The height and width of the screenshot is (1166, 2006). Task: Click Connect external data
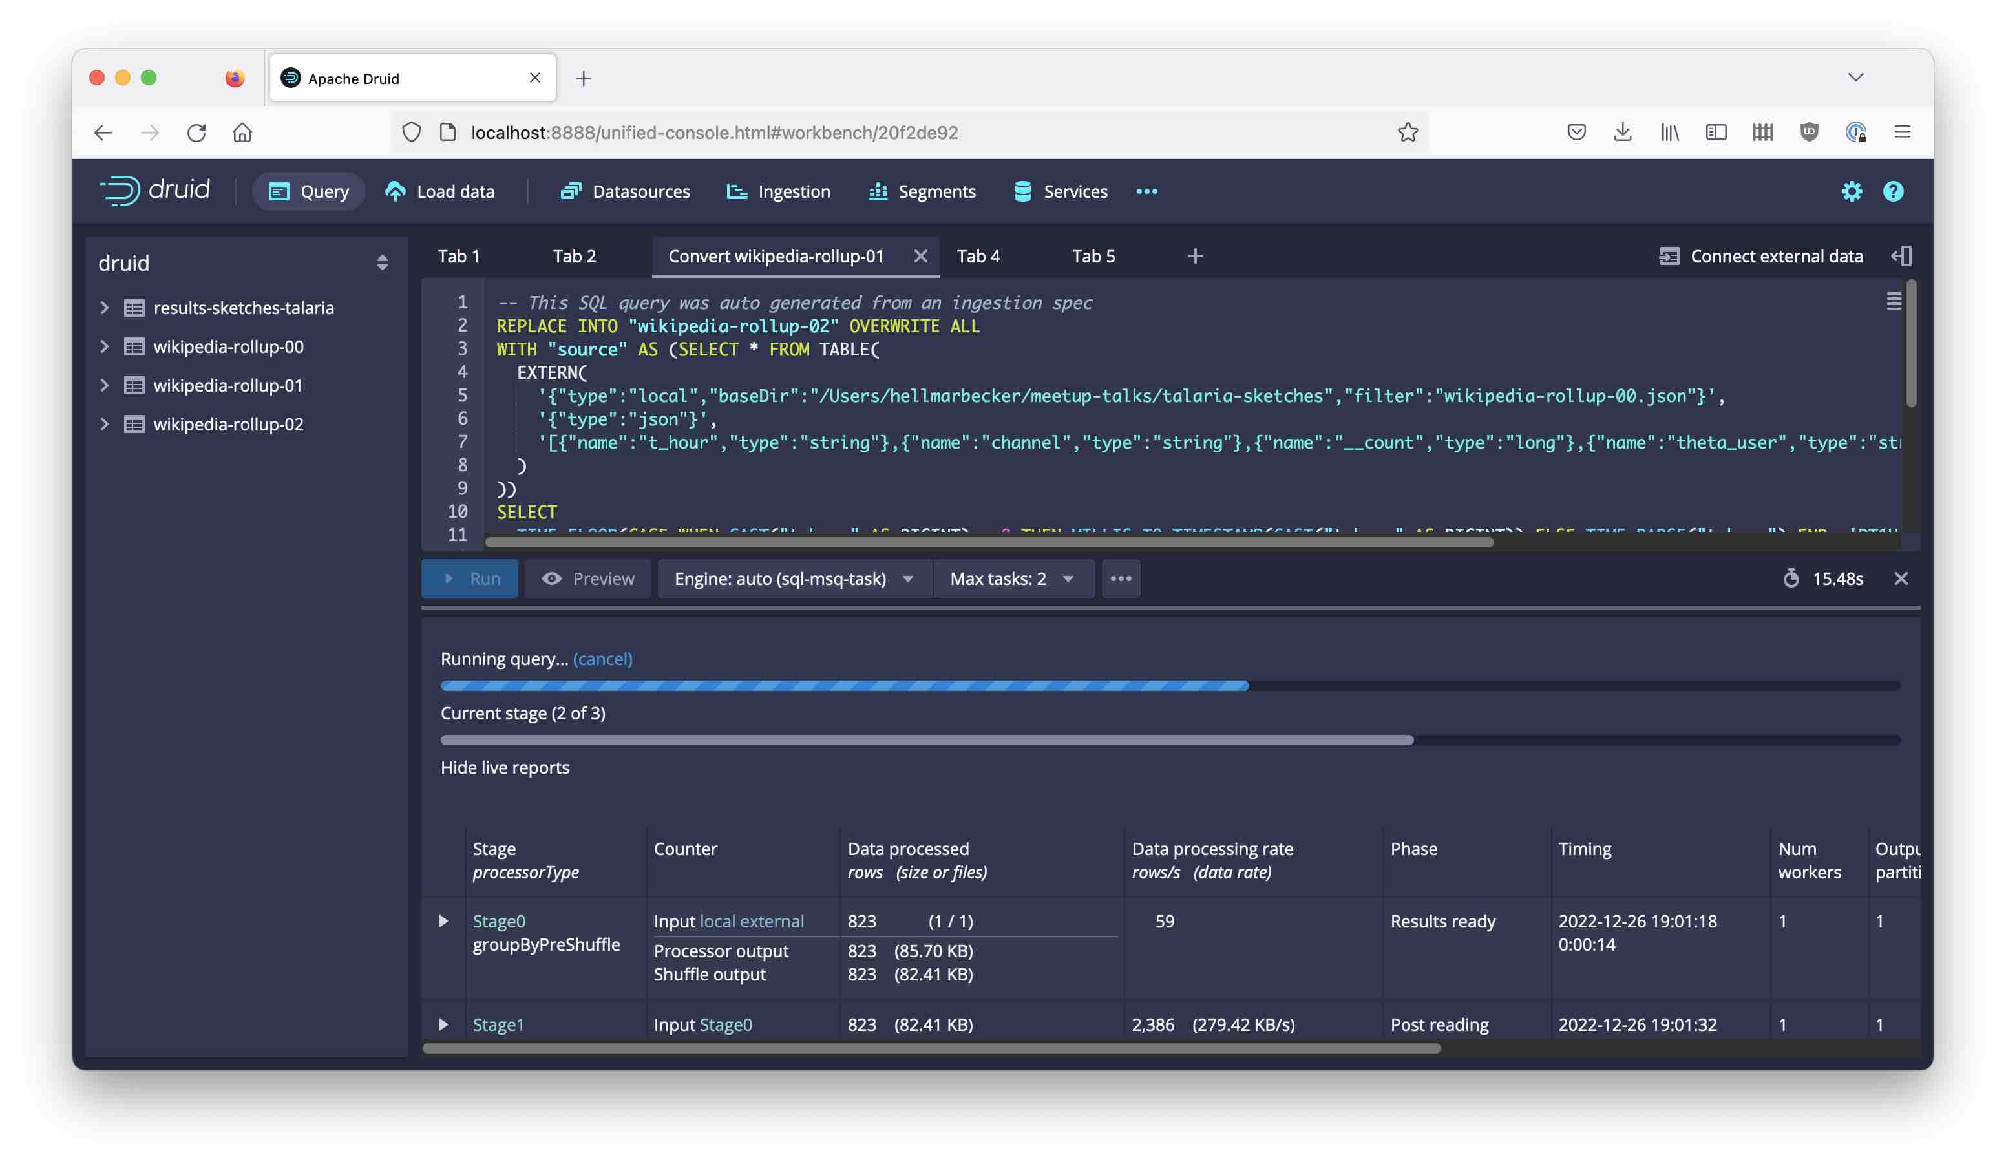(1776, 255)
